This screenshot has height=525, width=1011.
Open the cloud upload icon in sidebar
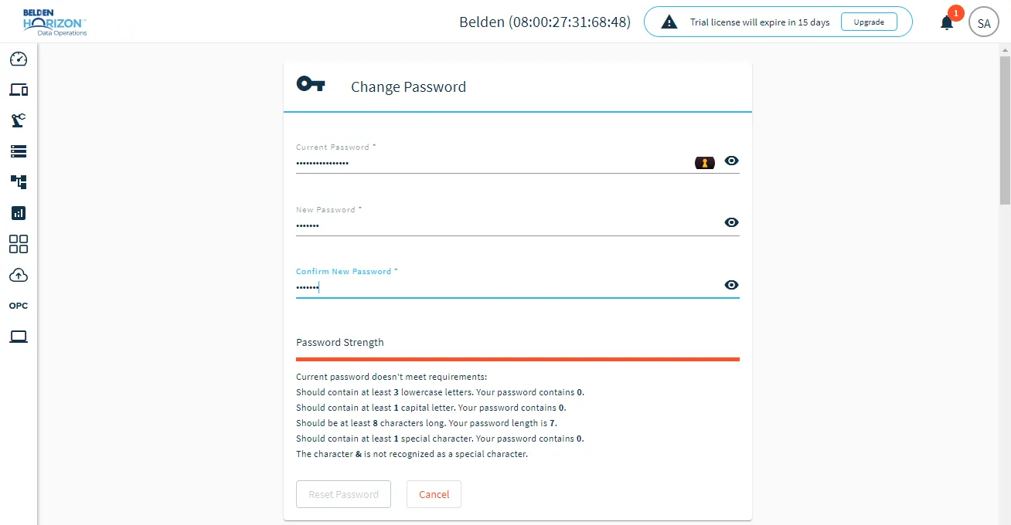click(19, 275)
